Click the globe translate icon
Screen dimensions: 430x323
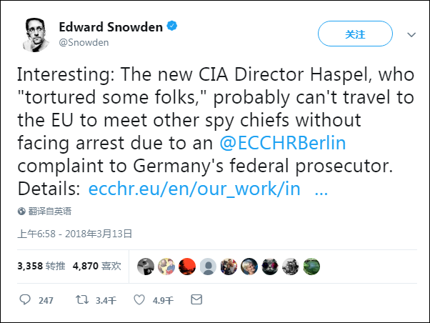[x=21, y=212]
